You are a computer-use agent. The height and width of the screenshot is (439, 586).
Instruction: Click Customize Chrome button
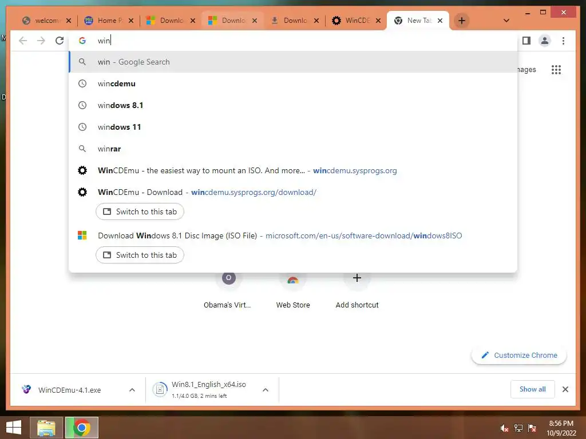519,356
